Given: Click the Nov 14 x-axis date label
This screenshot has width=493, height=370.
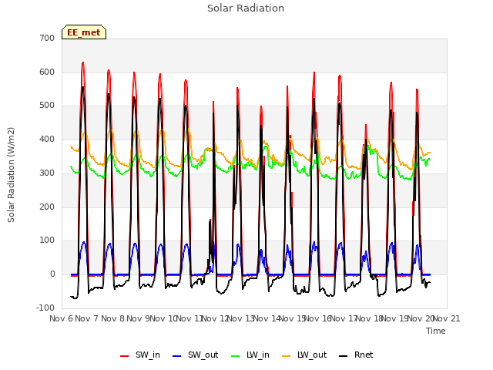Looking at the screenshot, I should 267,318.
